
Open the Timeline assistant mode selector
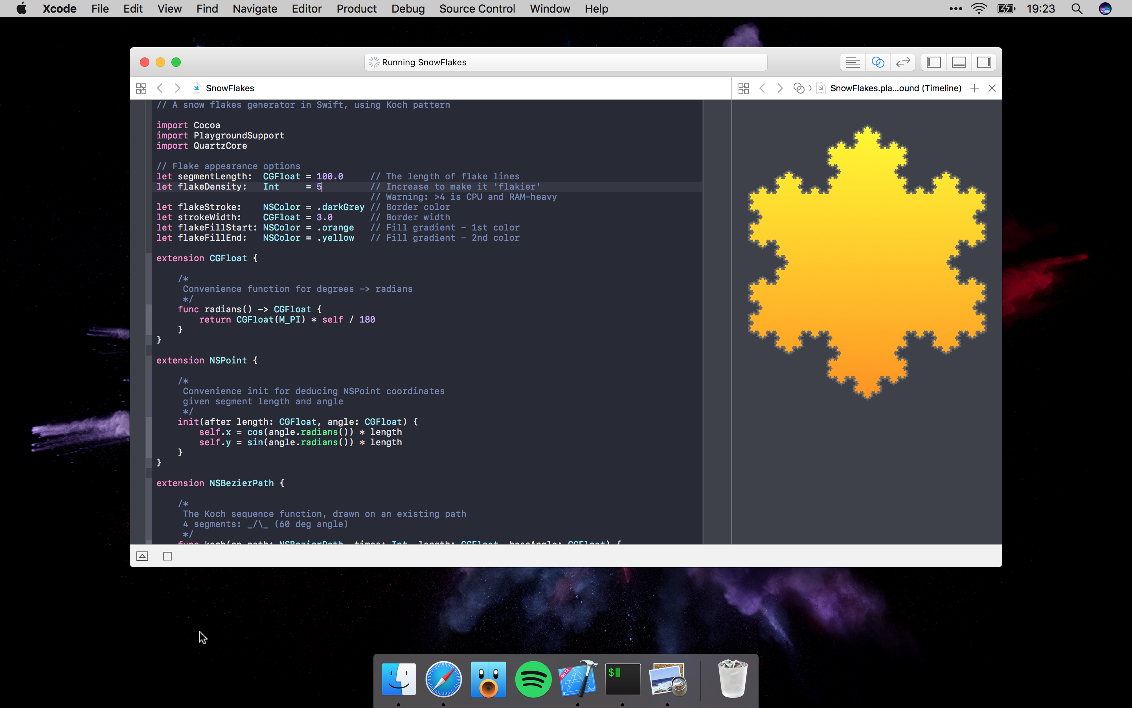(798, 88)
